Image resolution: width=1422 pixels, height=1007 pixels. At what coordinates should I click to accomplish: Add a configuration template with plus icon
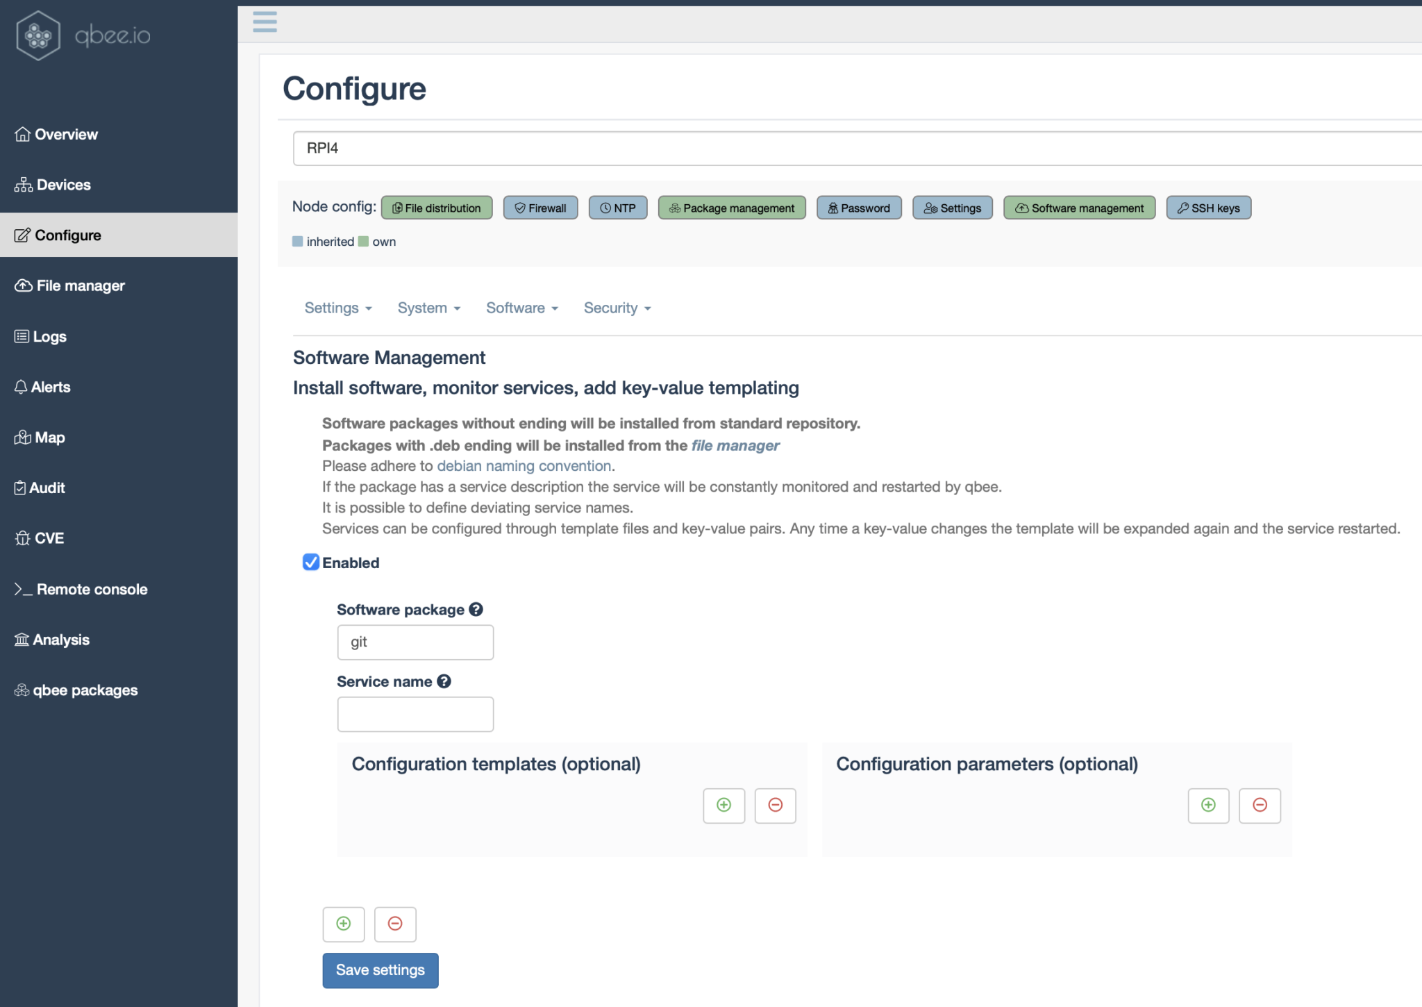click(x=723, y=805)
